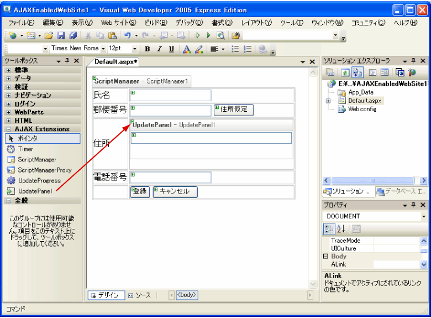The image size is (431, 318).
Task: Open the 12pt font size dropdown
Action: (135, 49)
